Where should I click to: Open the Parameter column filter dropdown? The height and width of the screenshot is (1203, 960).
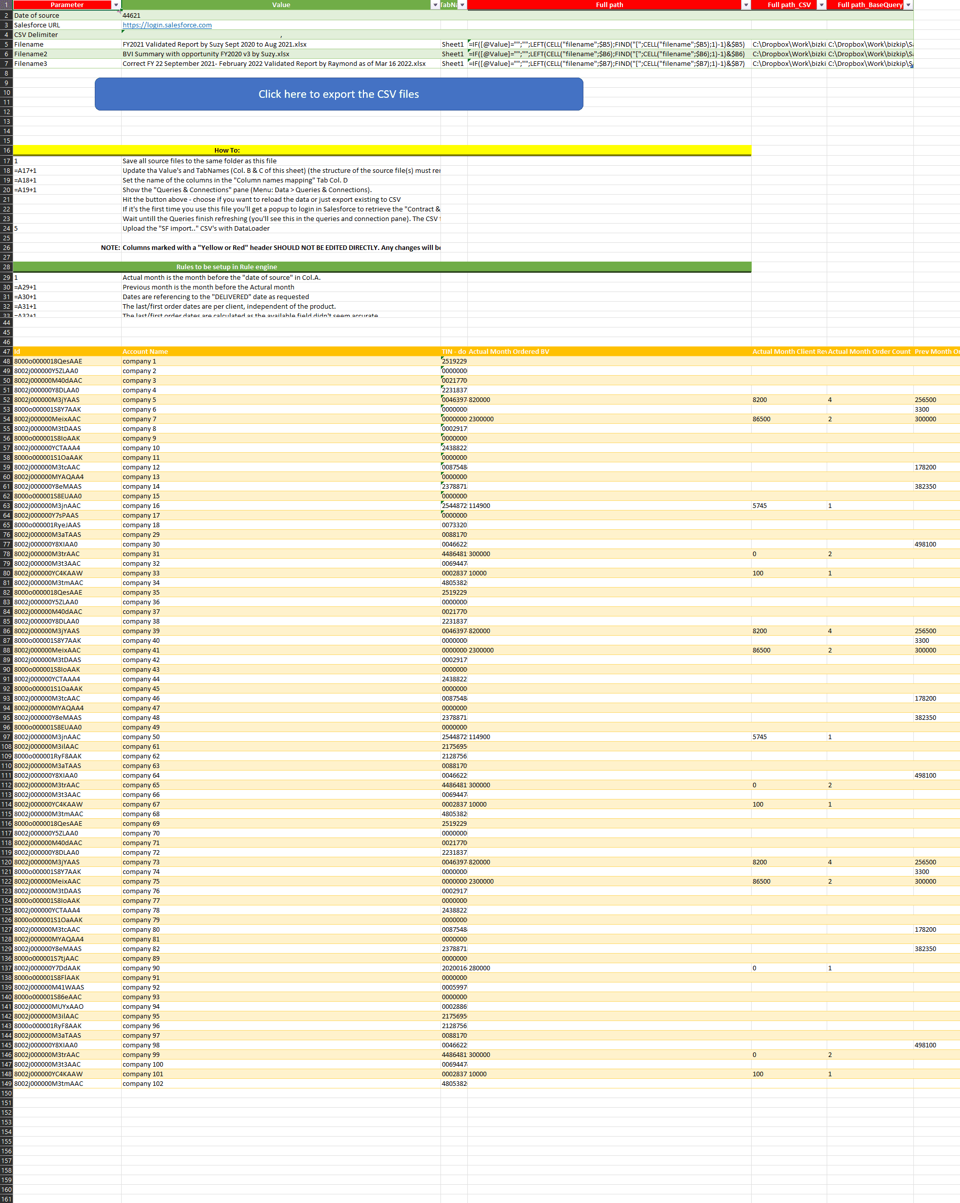pyautogui.click(x=116, y=5)
